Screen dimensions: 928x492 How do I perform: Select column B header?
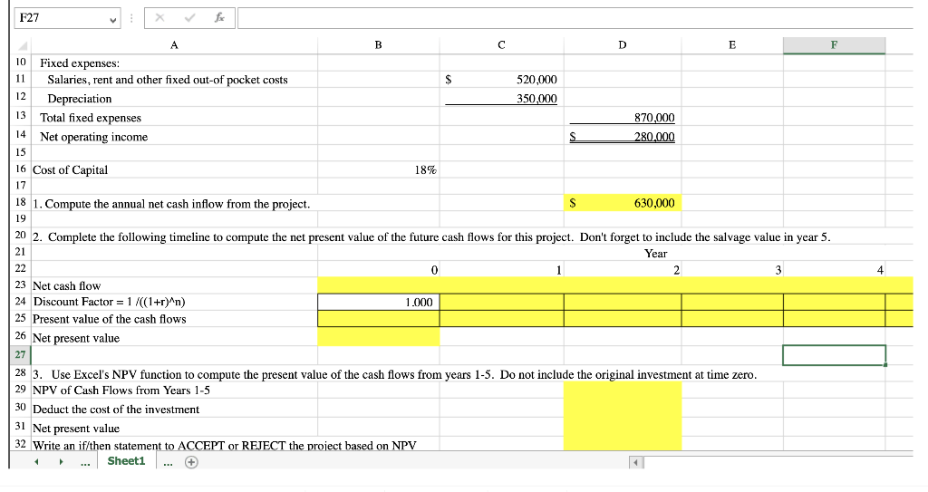pos(378,45)
